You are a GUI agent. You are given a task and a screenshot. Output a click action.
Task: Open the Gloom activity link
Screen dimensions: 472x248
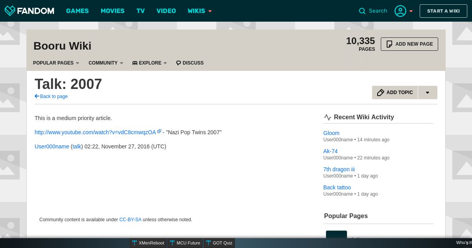331,133
